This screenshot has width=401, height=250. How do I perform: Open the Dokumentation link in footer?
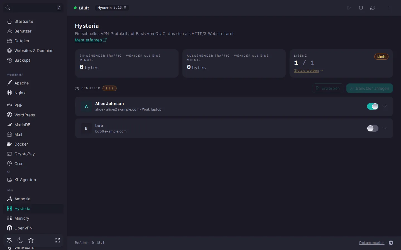pos(372,243)
